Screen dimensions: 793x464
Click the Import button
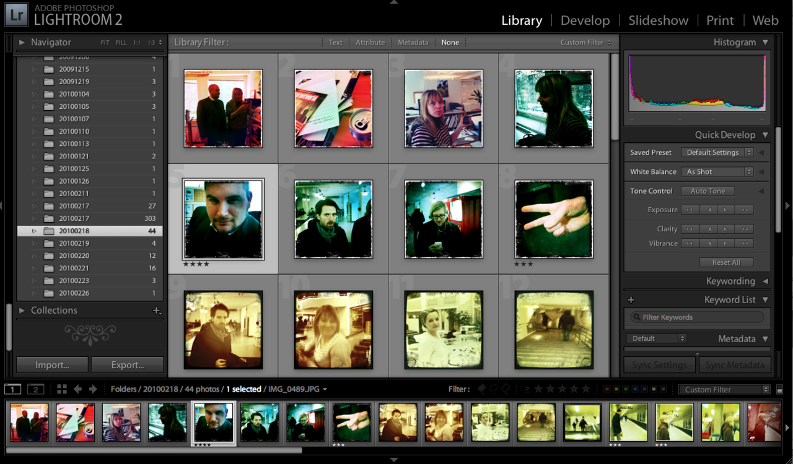tap(52, 365)
